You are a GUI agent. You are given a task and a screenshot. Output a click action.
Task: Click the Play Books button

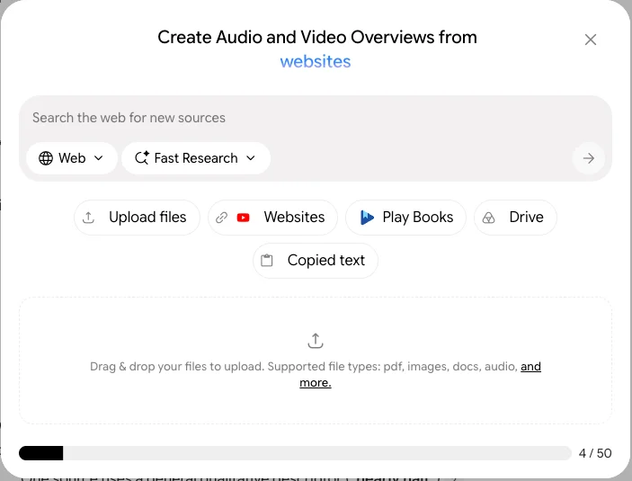pos(405,218)
